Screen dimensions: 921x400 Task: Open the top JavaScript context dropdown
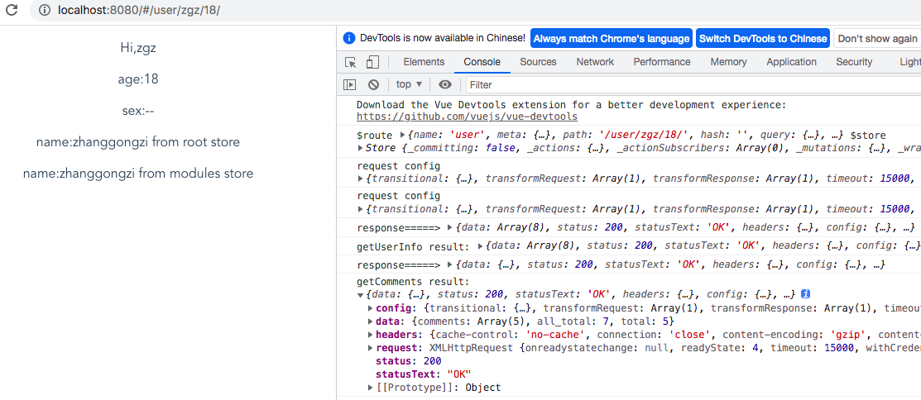pyautogui.click(x=409, y=84)
